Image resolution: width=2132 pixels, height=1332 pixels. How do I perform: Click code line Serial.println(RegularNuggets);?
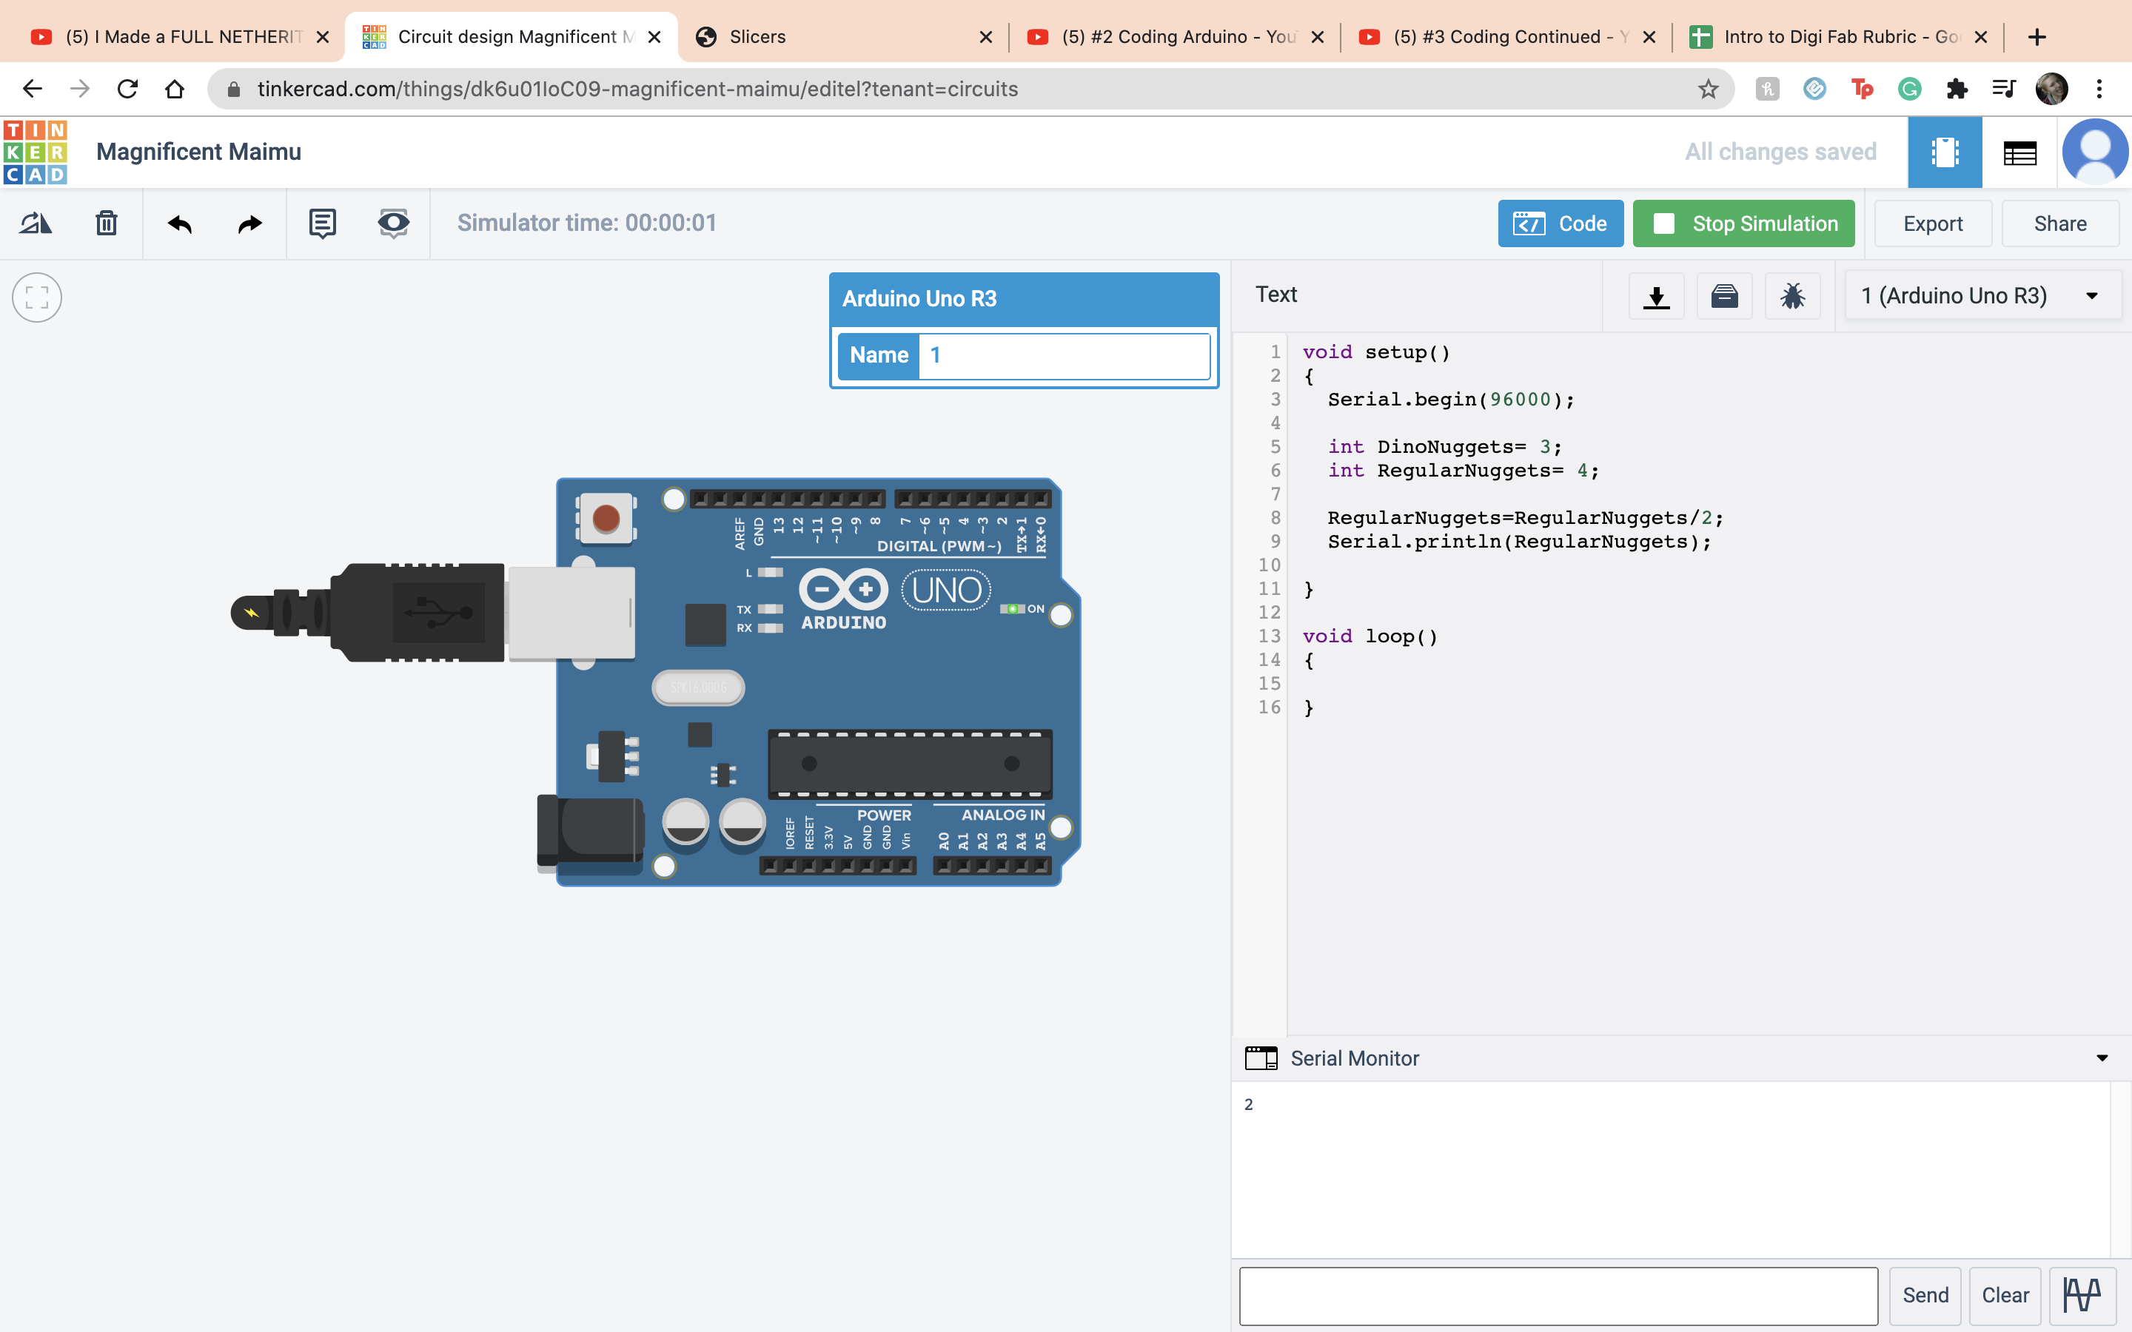point(1519,542)
